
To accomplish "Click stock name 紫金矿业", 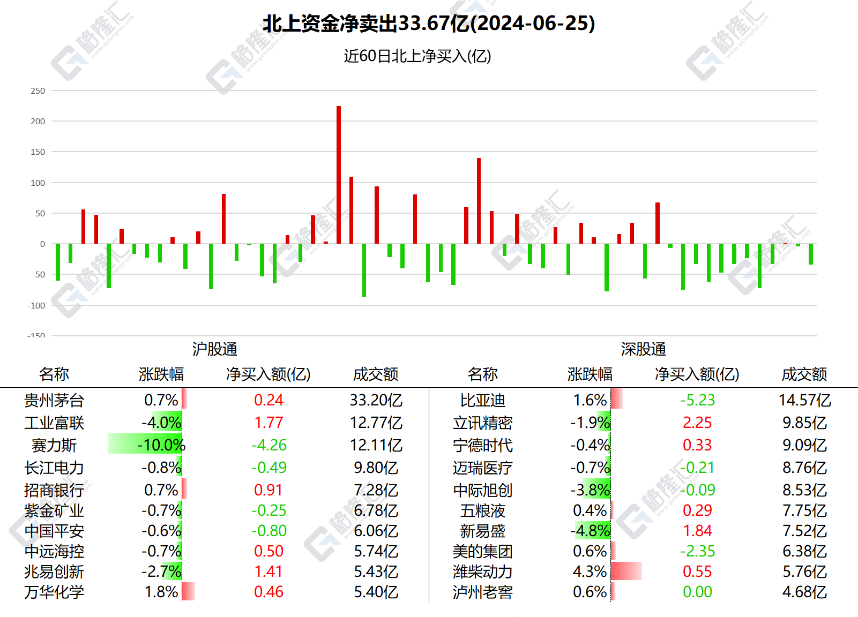I will click(x=54, y=510).
